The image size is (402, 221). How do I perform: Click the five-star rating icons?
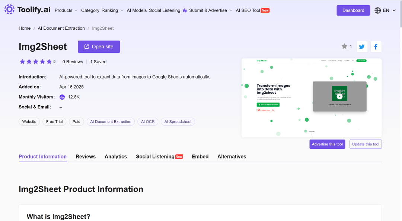coord(36,61)
